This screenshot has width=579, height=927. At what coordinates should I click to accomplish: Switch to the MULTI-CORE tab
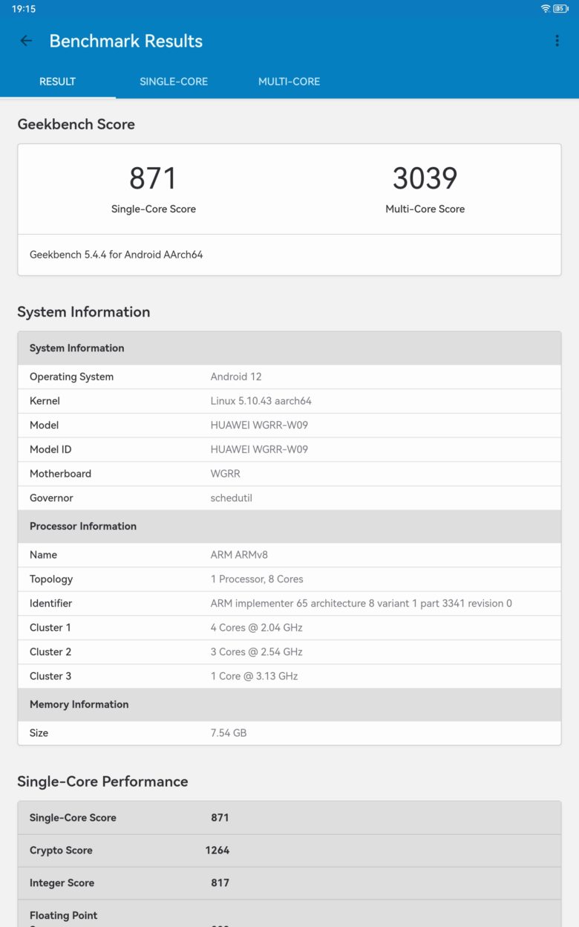coord(289,82)
